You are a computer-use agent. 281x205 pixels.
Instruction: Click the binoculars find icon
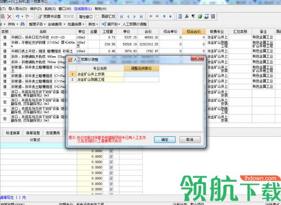point(22,24)
